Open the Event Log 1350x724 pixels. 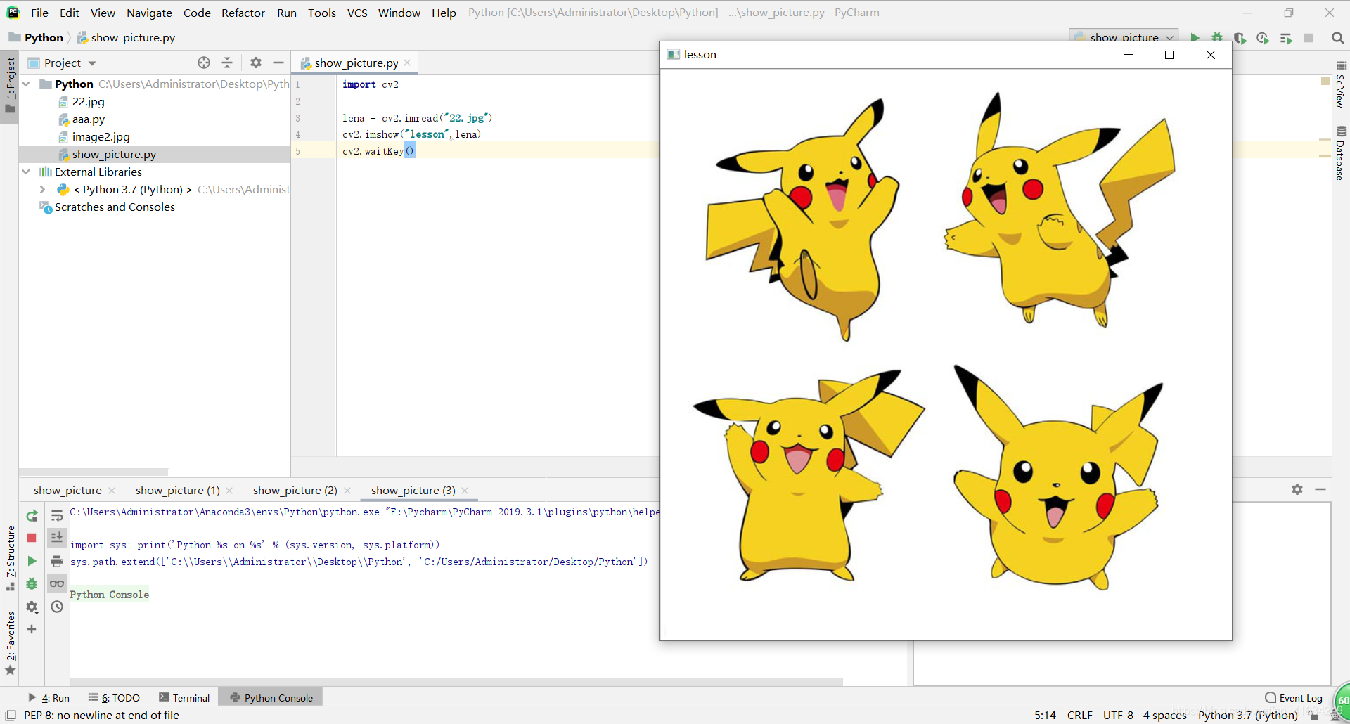(x=1294, y=698)
